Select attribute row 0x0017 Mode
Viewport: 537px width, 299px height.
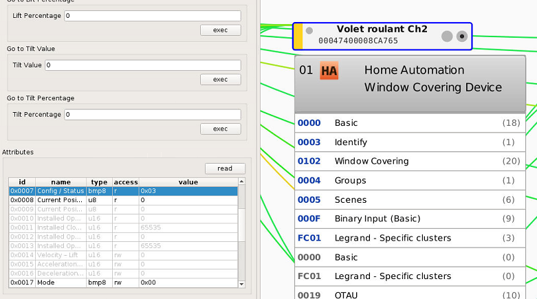click(x=123, y=283)
